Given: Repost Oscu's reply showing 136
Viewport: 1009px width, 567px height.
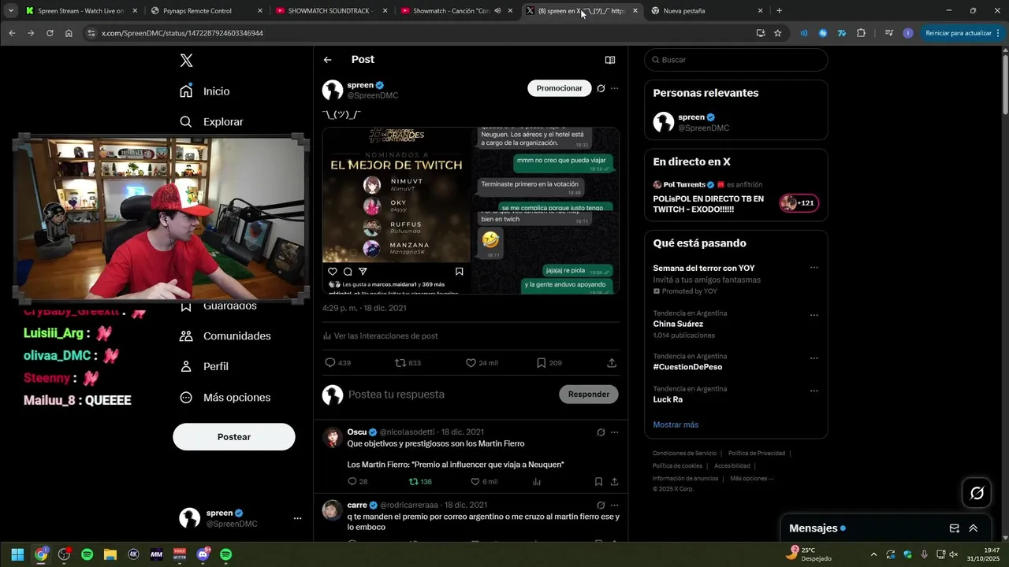Looking at the screenshot, I should pyautogui.click(x=420, y=482).
